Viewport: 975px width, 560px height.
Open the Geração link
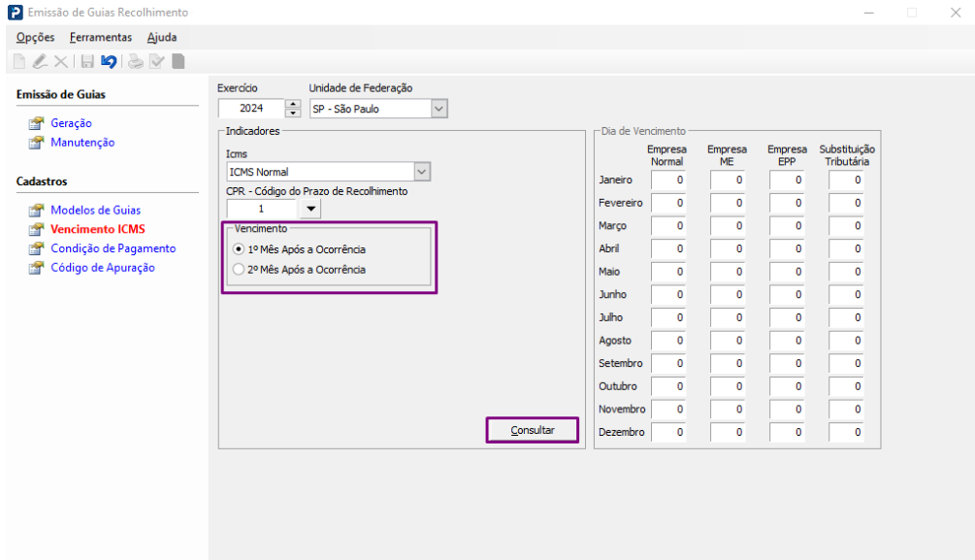pyautogui.click(x=71, y=123)
